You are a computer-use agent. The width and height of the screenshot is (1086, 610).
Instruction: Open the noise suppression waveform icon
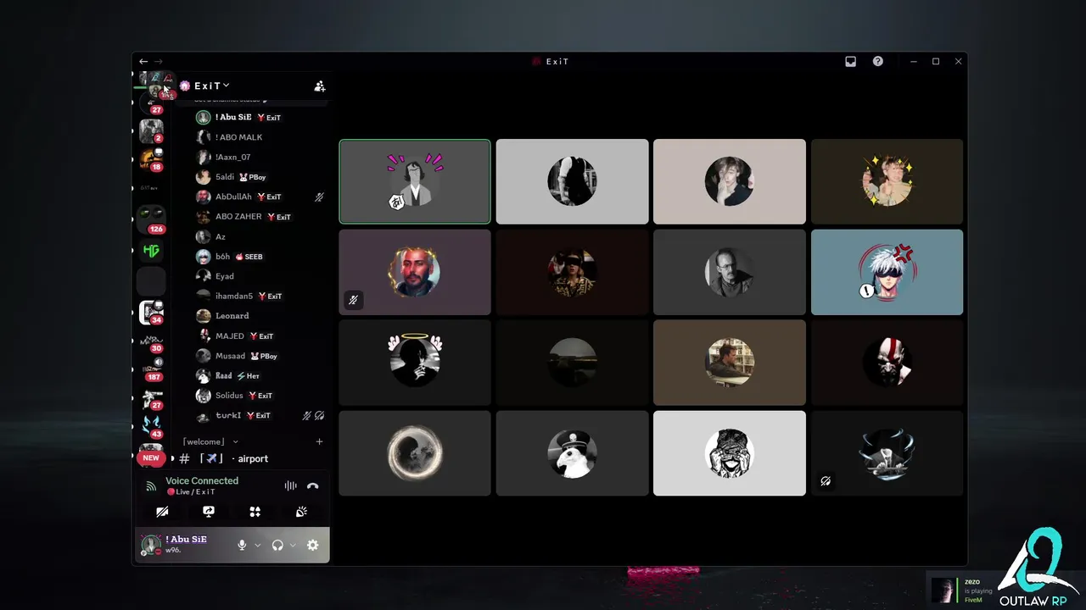click(290, 485)
